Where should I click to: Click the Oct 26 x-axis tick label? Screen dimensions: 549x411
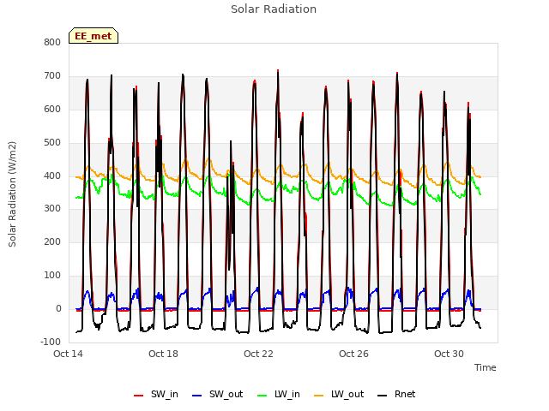click(x=353, y=354)
